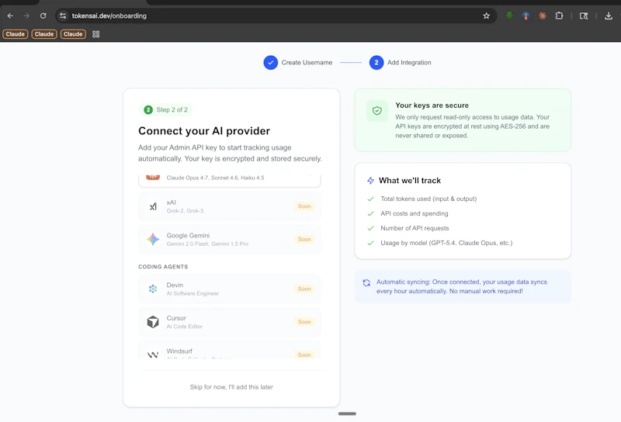Click the green shield security icon
Viewport: 621px width, 422px height.
click(377, 111)
